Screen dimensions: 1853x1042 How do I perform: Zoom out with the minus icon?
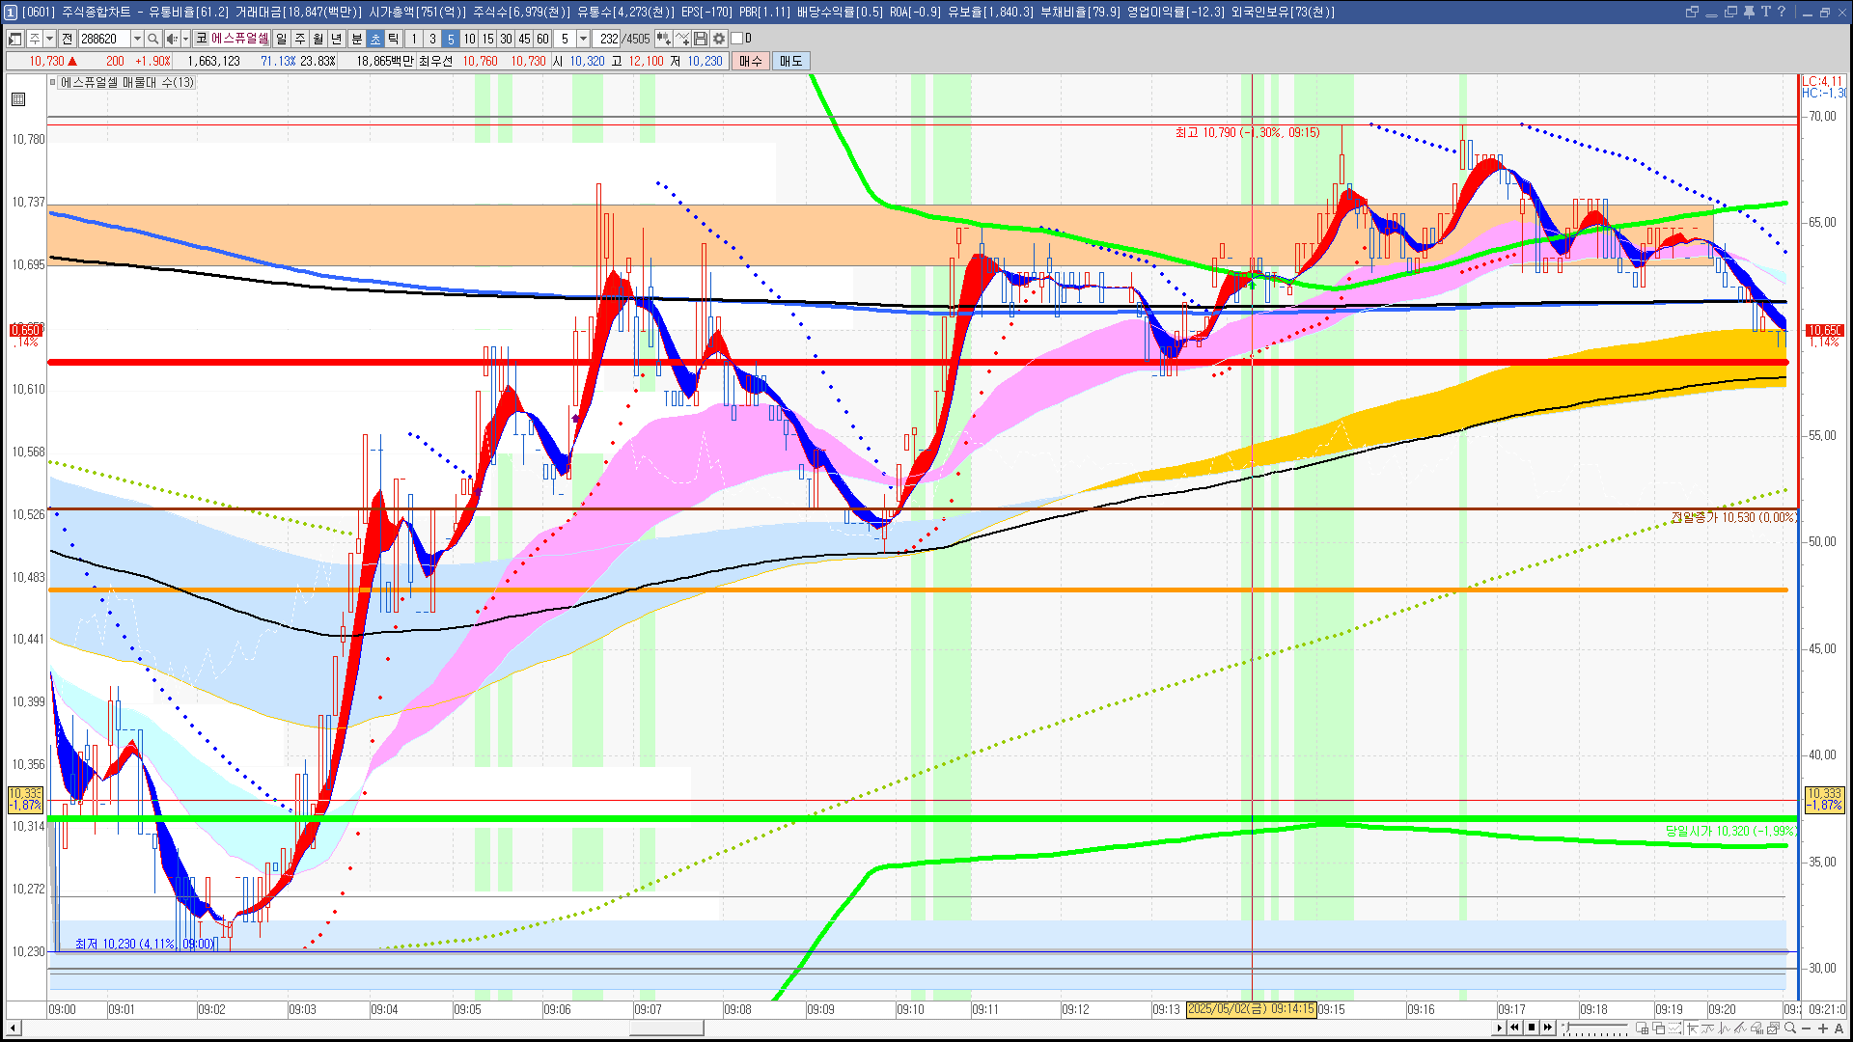point(1807,1028)
